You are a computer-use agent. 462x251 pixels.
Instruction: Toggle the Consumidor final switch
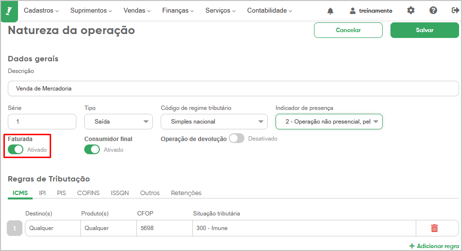coord(92,149)
